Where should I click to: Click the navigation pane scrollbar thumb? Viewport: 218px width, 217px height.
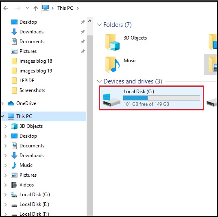(89, 125)
